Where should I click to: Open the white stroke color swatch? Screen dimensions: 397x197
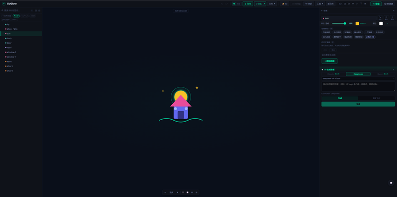tap(381, 23)
